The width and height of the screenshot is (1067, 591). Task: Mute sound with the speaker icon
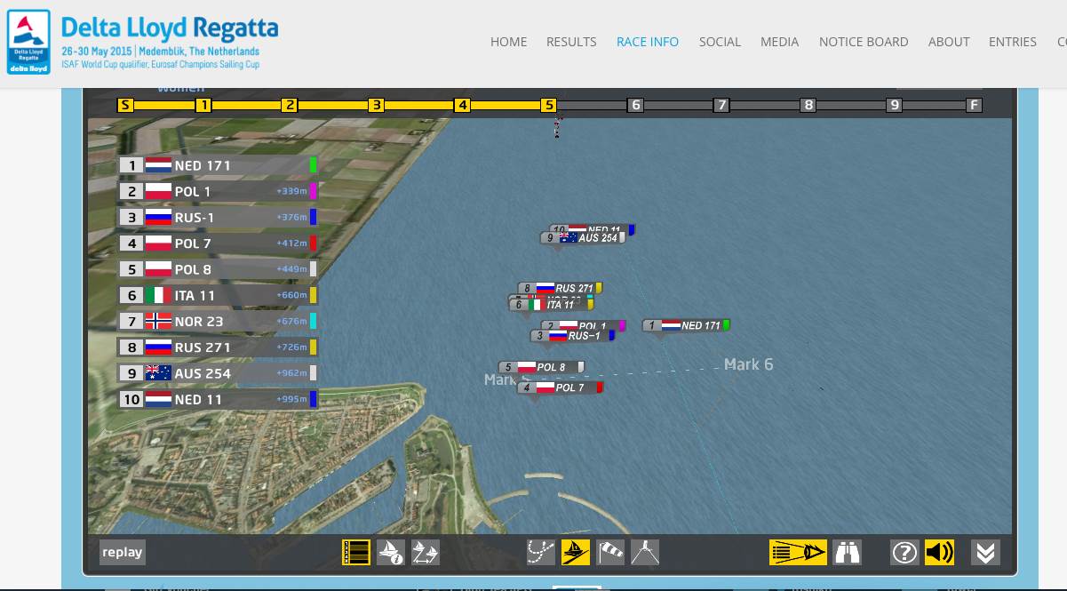939,552
